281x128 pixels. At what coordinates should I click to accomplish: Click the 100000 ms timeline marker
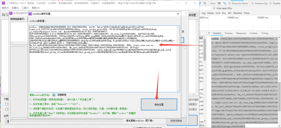233,18
